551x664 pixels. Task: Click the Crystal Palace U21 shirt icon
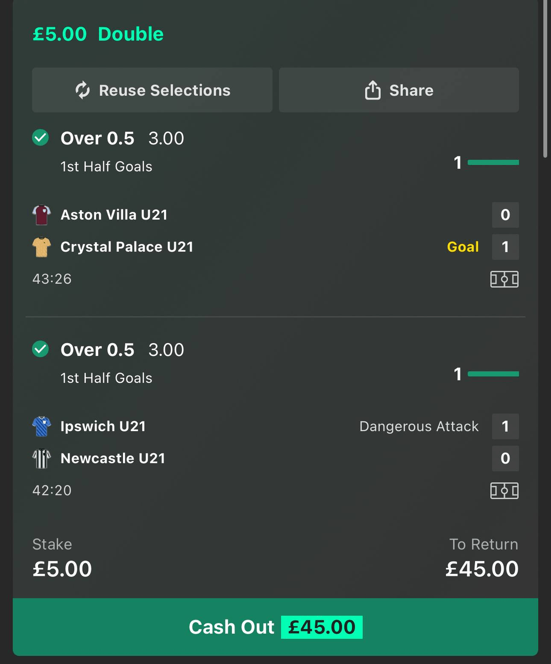42,247
